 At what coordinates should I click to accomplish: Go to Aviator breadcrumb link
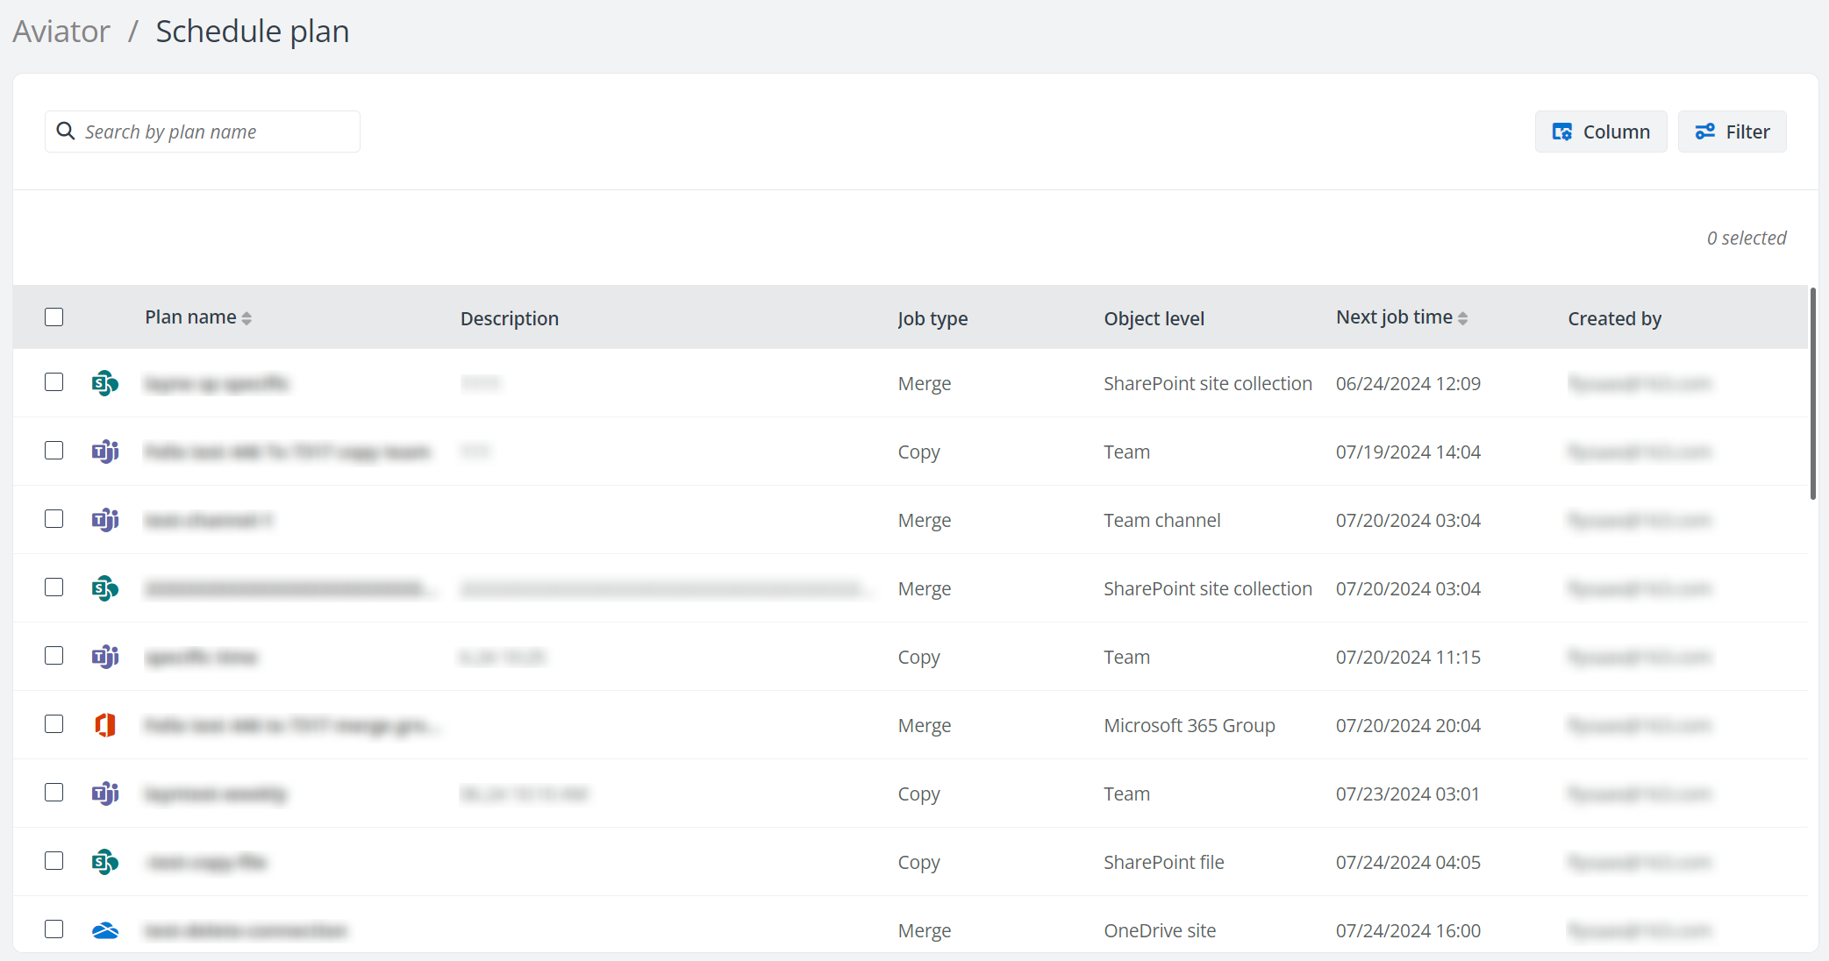(x=61, y=32)
